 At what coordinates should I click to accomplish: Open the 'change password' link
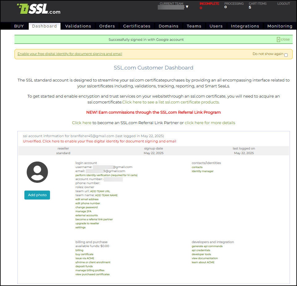coord(86,207)
